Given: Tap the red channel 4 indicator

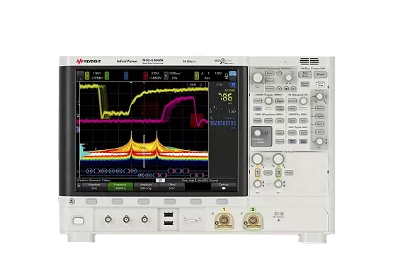Looking at the screenshot, I should click(146, 76).
